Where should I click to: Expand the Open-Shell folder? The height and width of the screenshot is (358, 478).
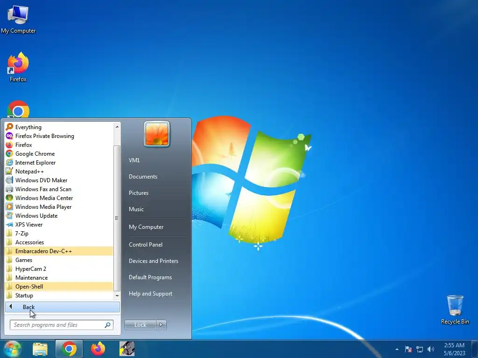click(59, 286)
